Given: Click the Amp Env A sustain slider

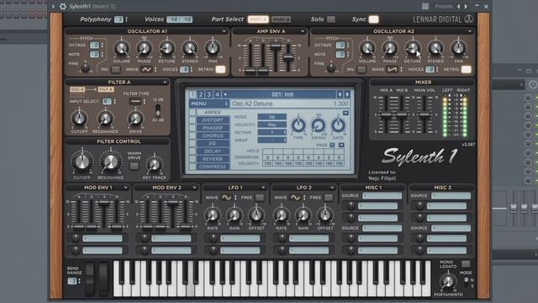Looking at the screenshot, I should point(276,45).
